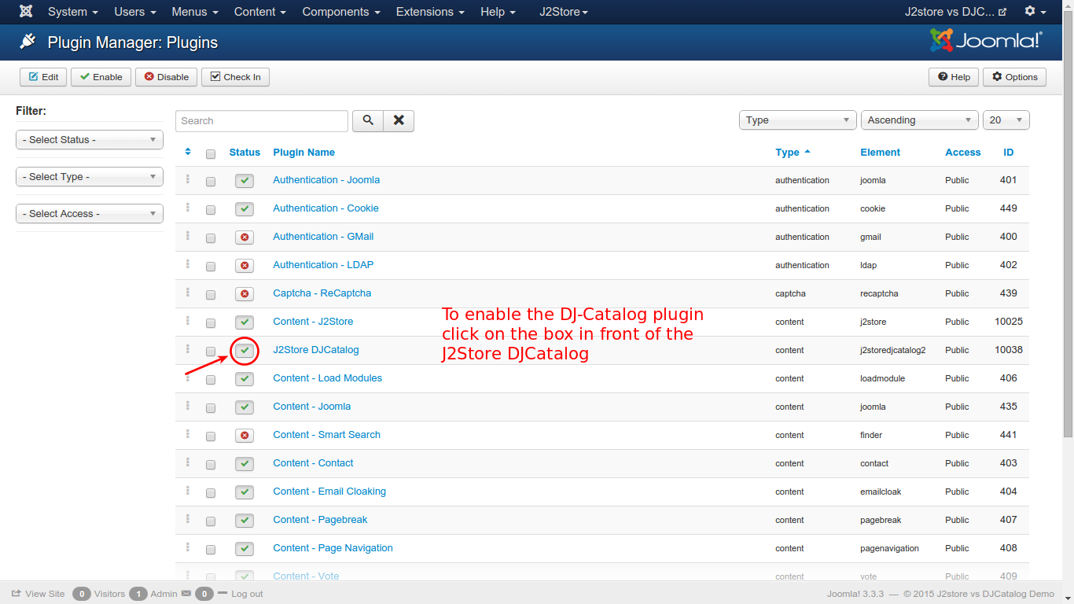Toggle status icon of Content - Page Navigation
1074x604 pixels.
tap(245, 549)
